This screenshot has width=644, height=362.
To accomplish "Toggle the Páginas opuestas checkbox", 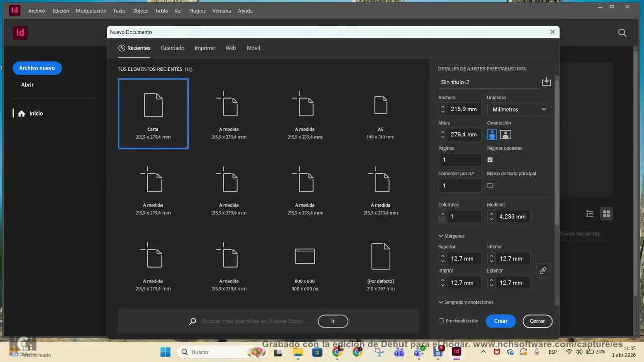I will tap(490, 160).
